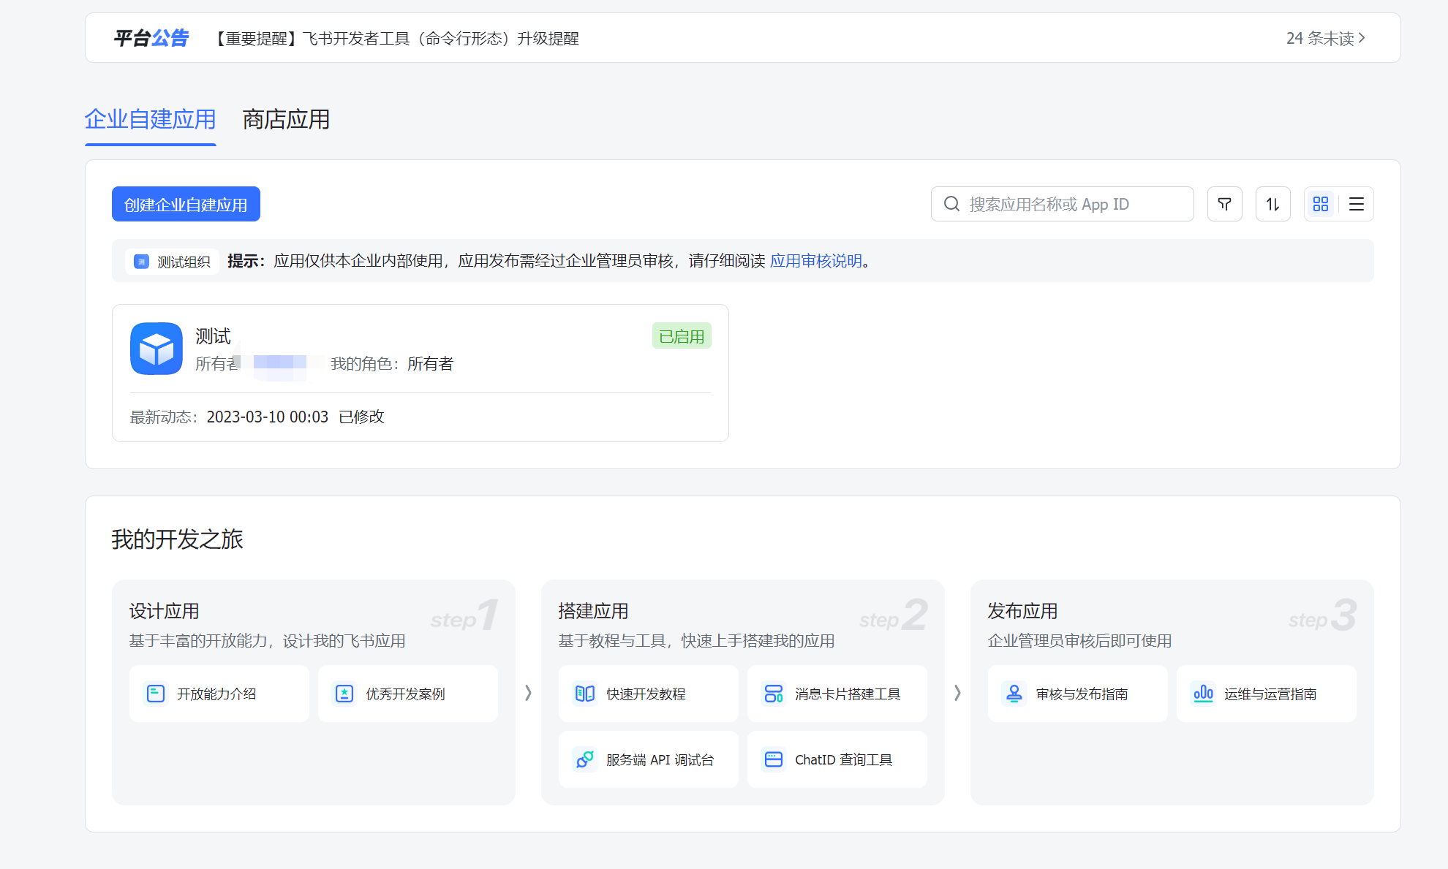
Task: Open 审核与发布指南
Action: click(1077, 694)
